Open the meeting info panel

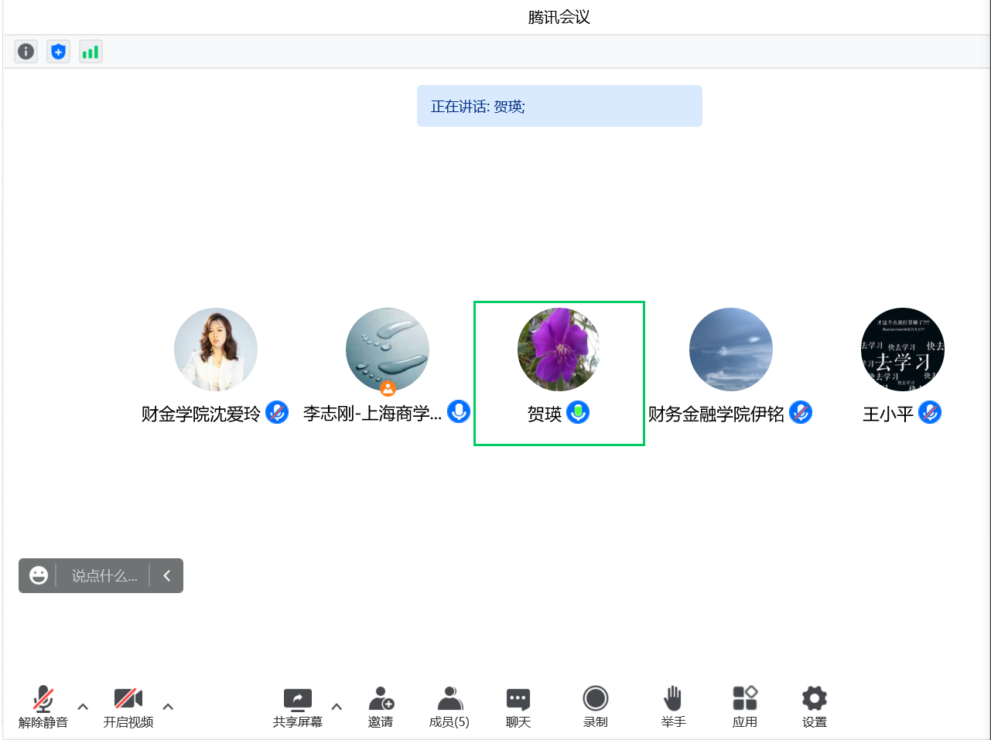coord(26,51)
